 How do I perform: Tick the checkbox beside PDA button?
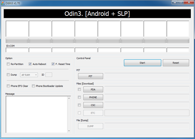tap(79, 89)
